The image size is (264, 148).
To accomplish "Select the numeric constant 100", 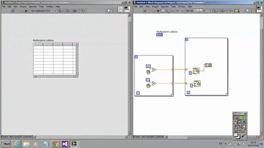I will [x=148, y=66].
